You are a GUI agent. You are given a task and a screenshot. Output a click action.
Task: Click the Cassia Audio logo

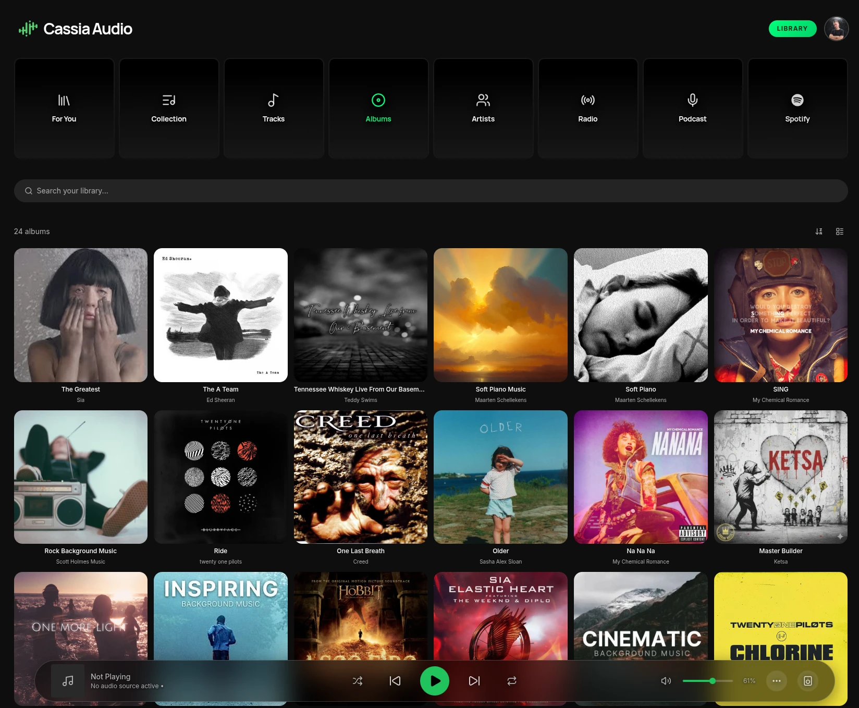click(x=76, y=29)
